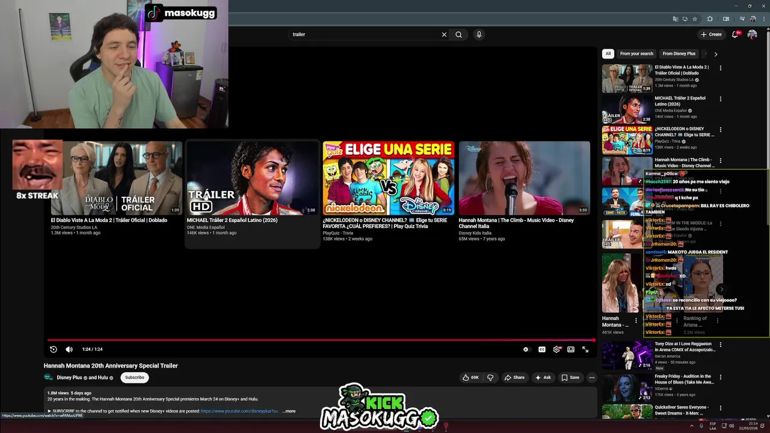The height and width of the screenshot is (433, 770).
Task: Open taskbar volume speaker icon
Action: 731,426
